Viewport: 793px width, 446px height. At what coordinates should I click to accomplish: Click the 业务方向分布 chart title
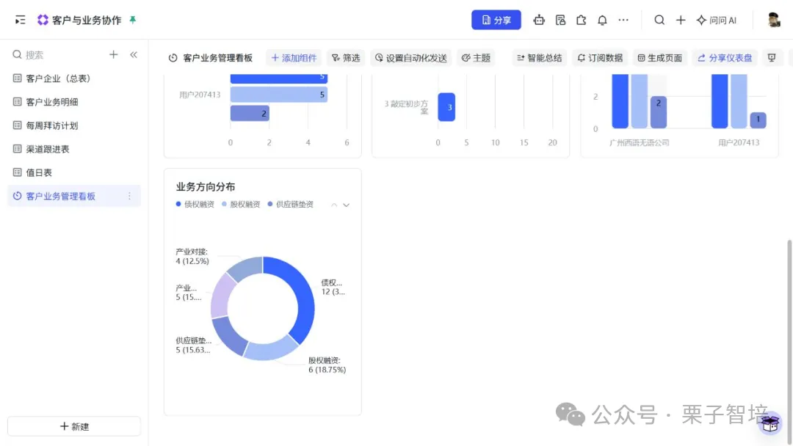(x=206, y=186)
